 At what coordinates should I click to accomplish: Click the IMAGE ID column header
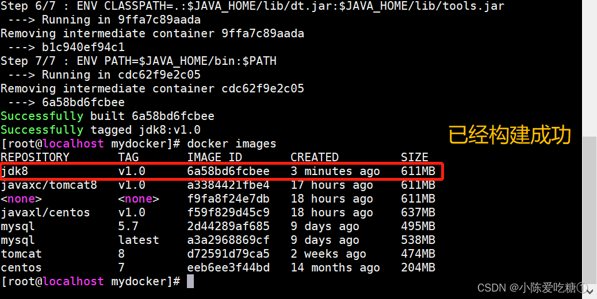coord(215,157)
